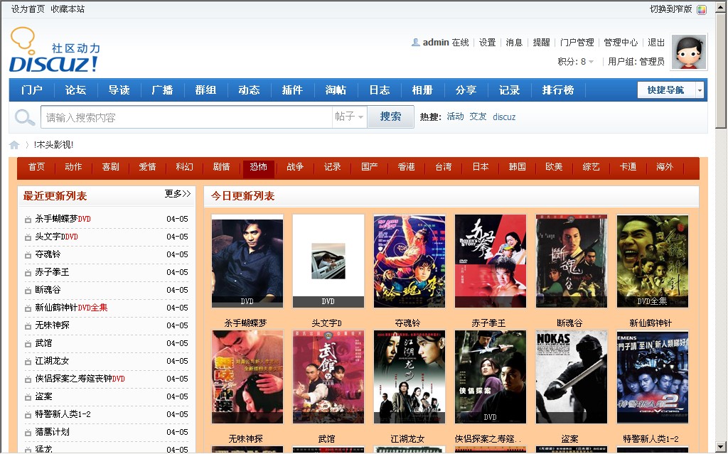Viewport: 728px width, 454px height.
Task: Open the 导读 navigation tab
Action: click(x=119, y=90)
